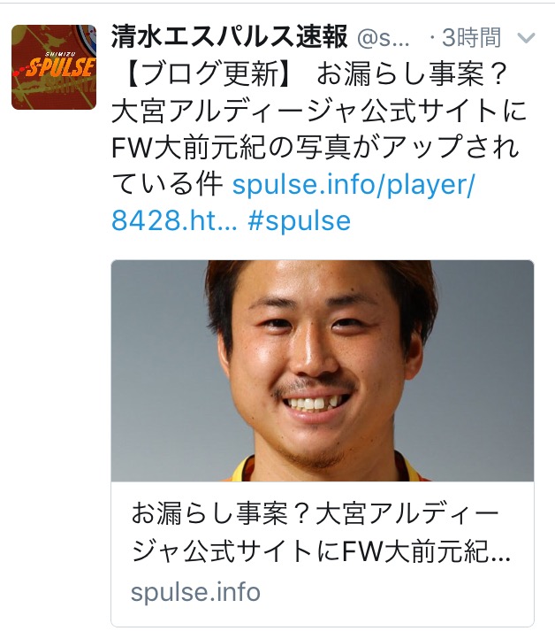Viewport: 555px width, 631px height.
Task: Open the gray spulse.info card domain
Action: [195, 591]
